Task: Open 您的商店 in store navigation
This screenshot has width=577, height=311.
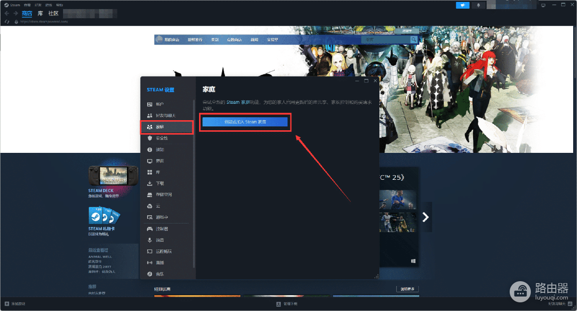Action: [171, 40]
